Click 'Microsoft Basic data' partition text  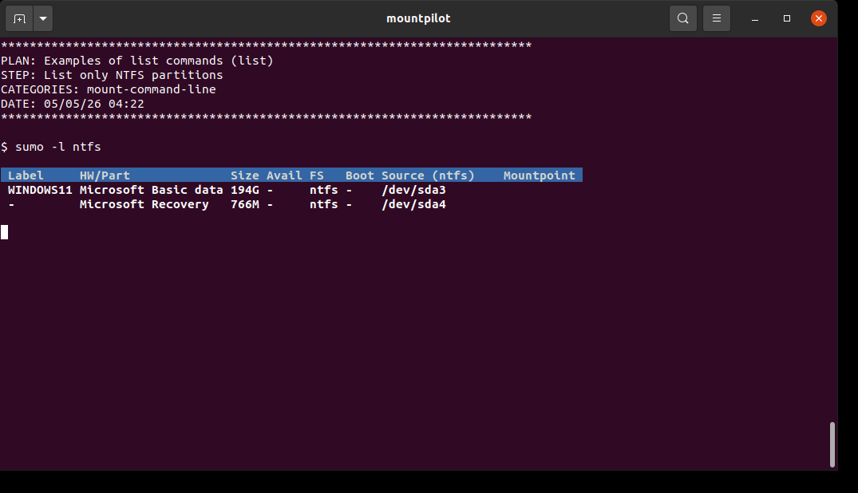(151, 190)
